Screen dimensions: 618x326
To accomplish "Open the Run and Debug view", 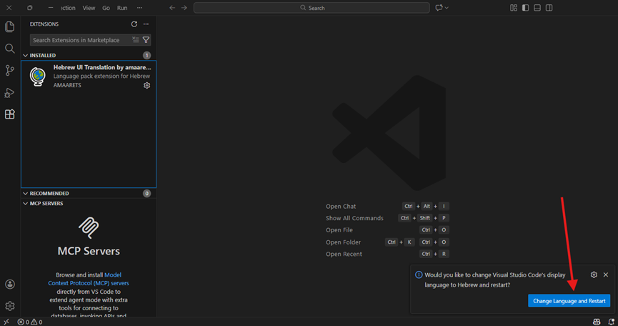I will pyautogui.click(x=10, y=92).
